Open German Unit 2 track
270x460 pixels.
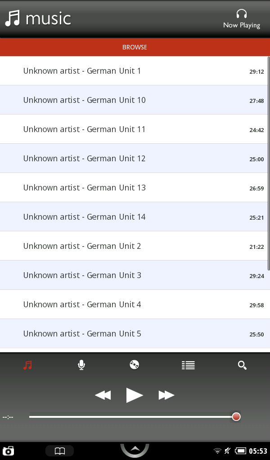click(x=82, y=246)
